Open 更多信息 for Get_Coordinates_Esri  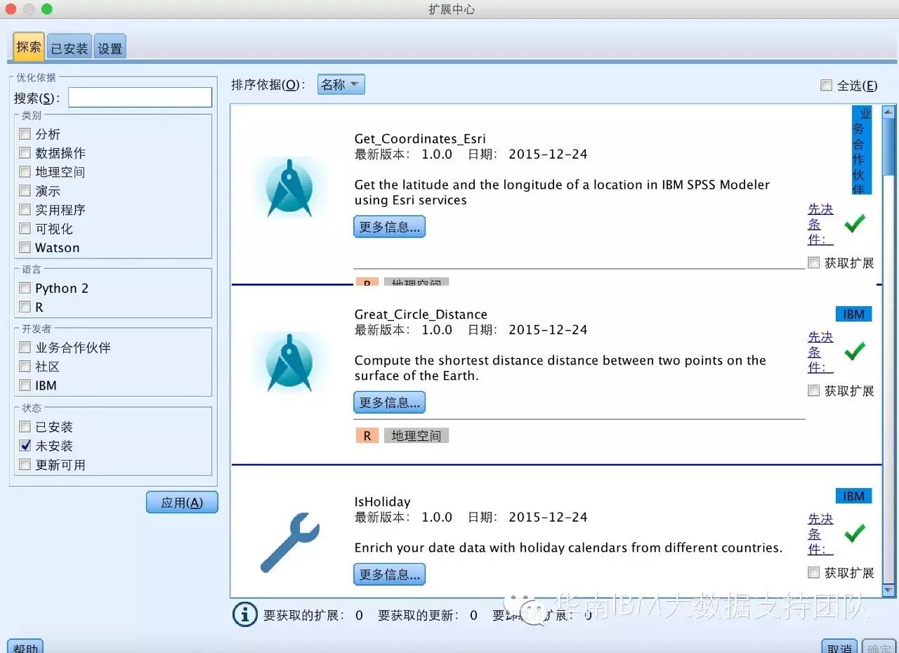click(389, 227)
